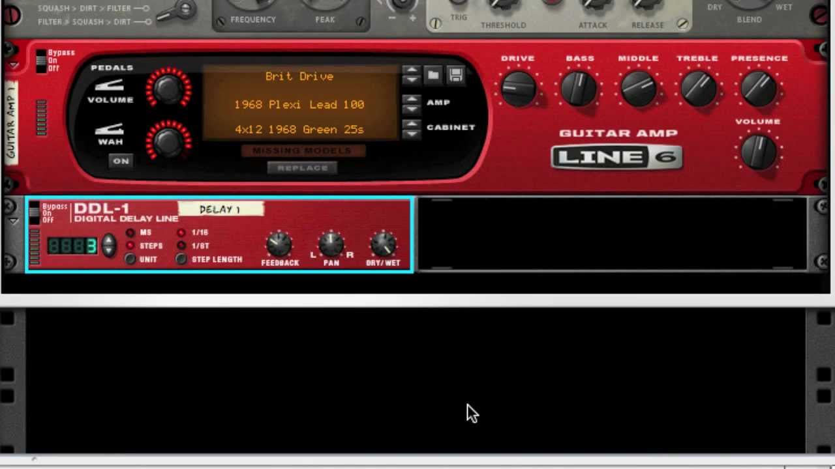Click the Wah pedal icon
835x469 pixels.
click(x=110, y=128)
